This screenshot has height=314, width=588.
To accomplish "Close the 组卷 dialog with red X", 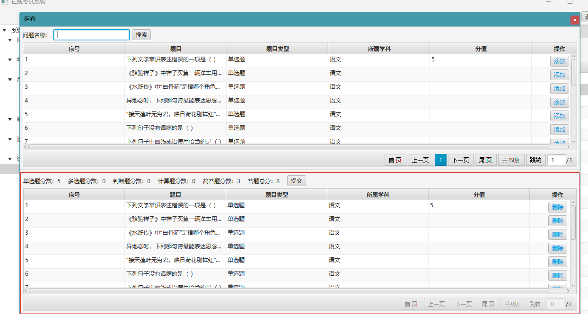I will tap(574, 20).
